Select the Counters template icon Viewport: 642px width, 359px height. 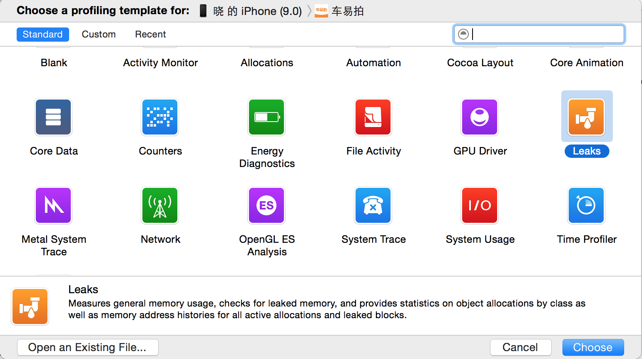tap(160, 117)
